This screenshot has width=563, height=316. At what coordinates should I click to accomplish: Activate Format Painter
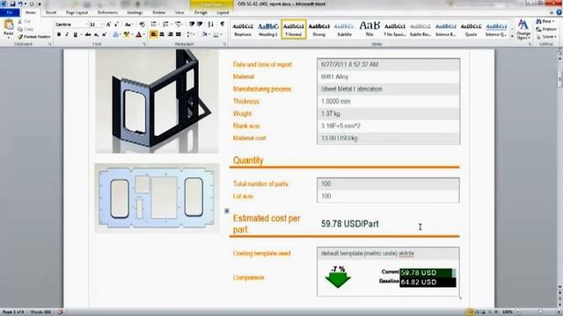click(x=33, y=37)
